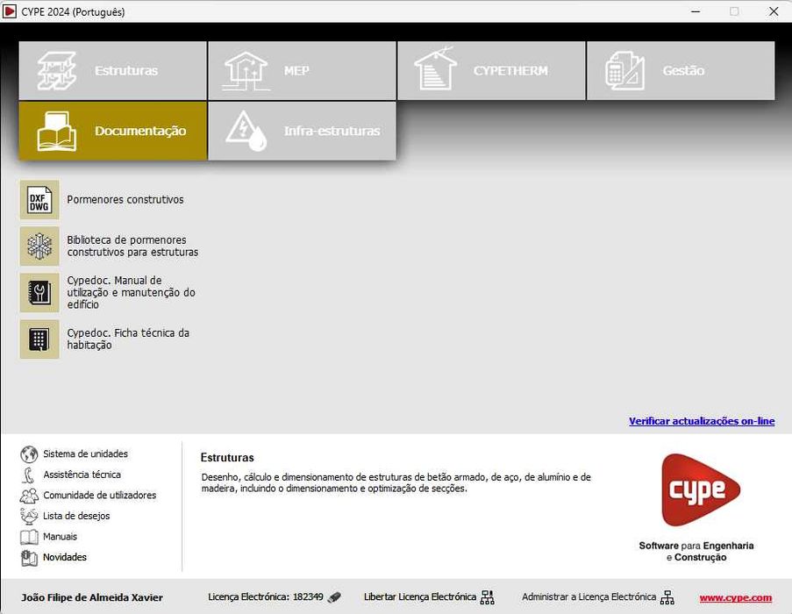Click the Estruturas building frame icon
Viewport: 792px width, 614px height.
[56, 71]
